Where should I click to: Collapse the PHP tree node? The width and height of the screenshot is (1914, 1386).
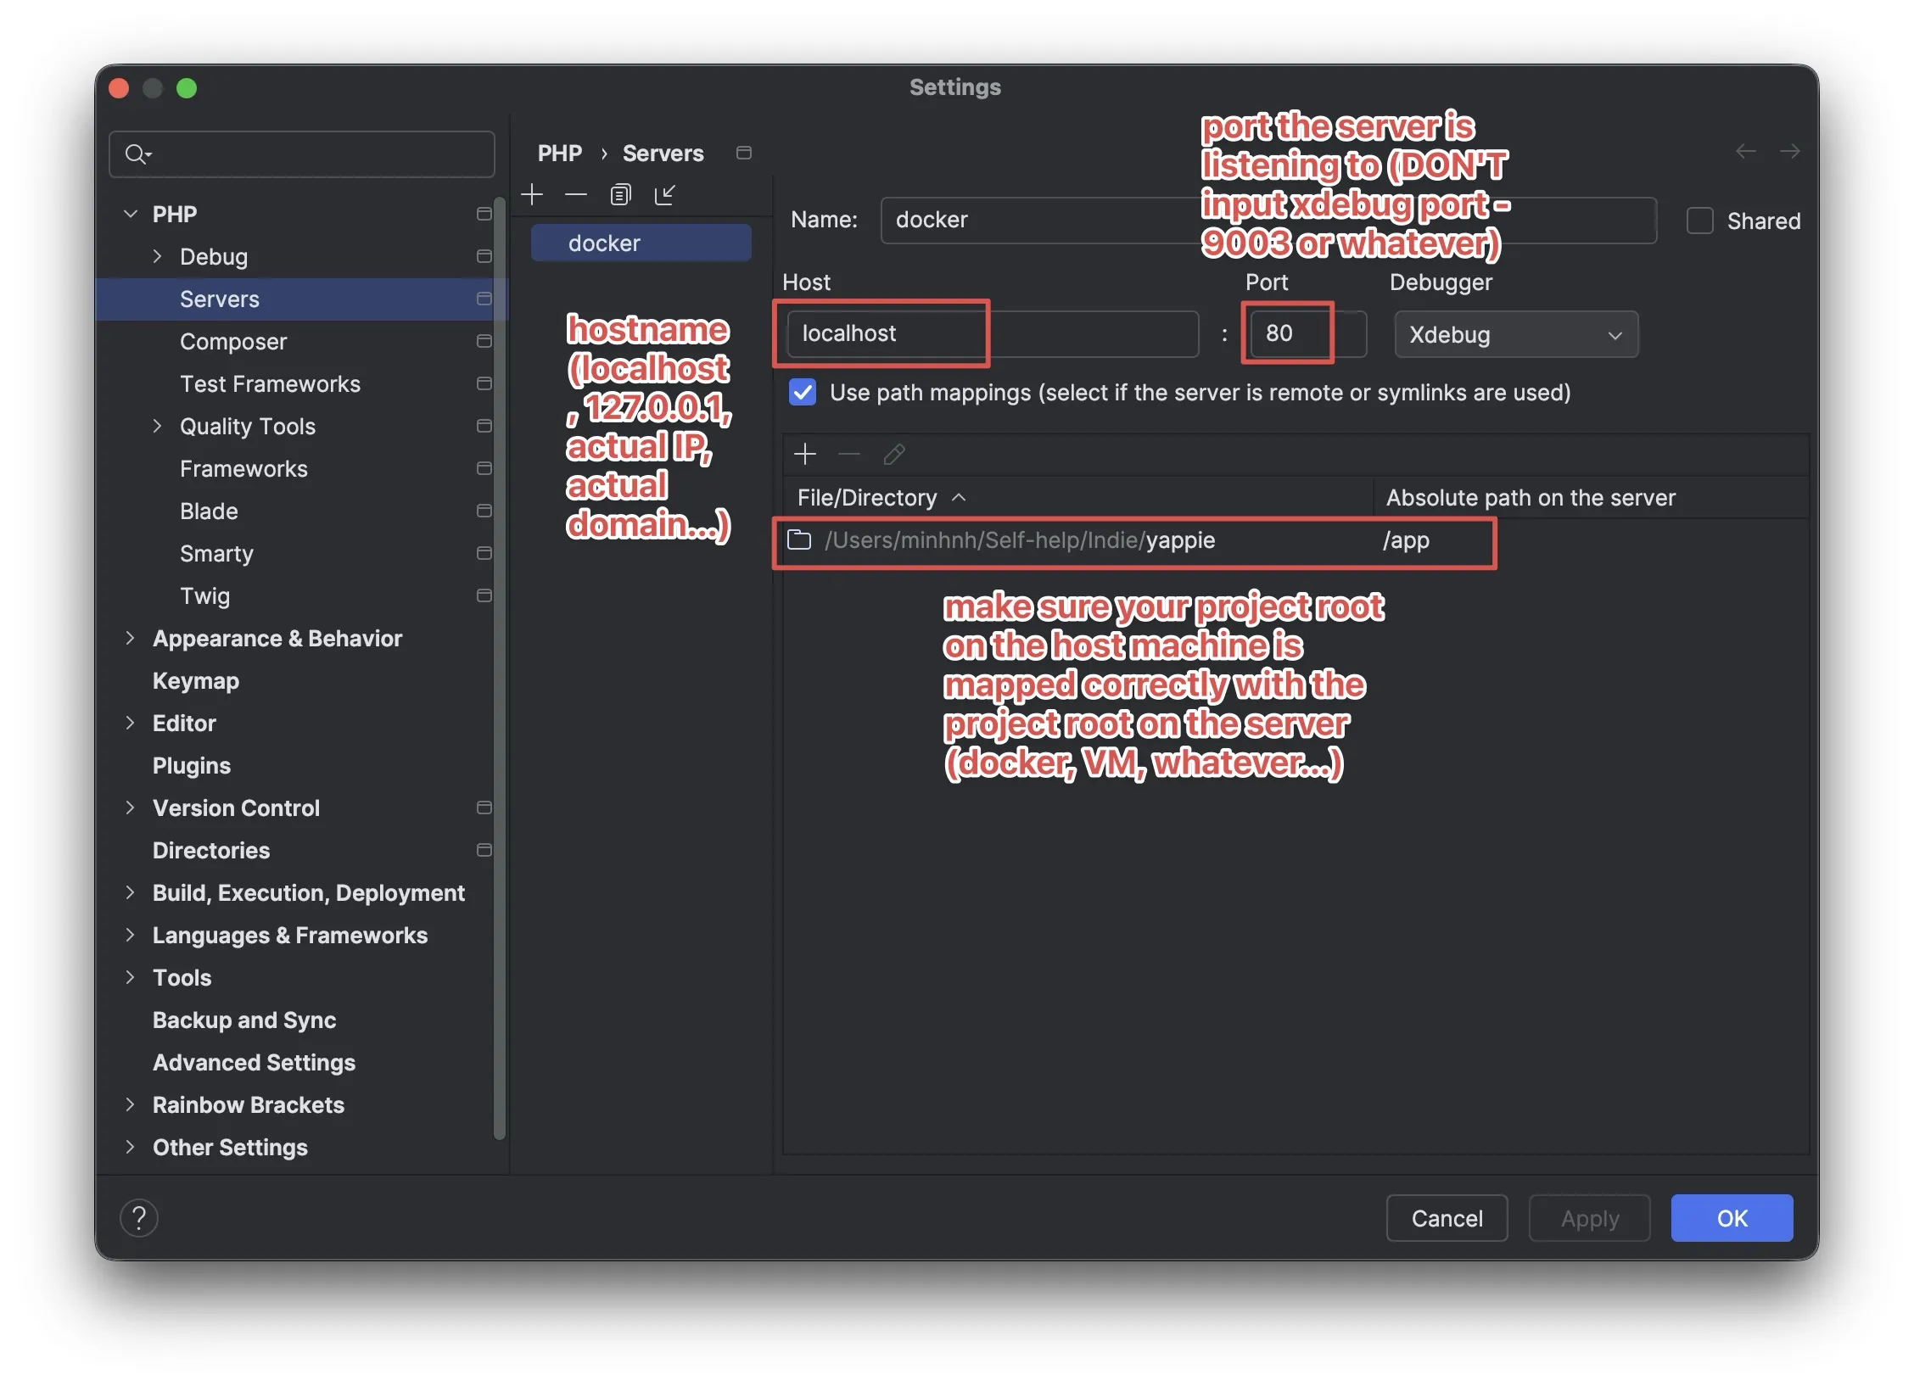[x=130, y=214]
